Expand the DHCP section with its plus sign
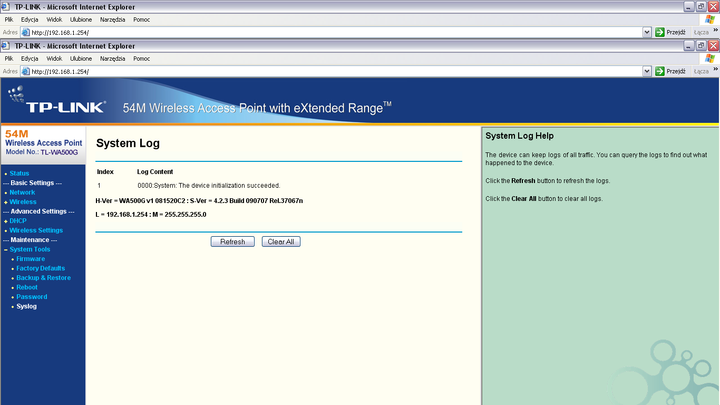 click(x=6, y=221)
